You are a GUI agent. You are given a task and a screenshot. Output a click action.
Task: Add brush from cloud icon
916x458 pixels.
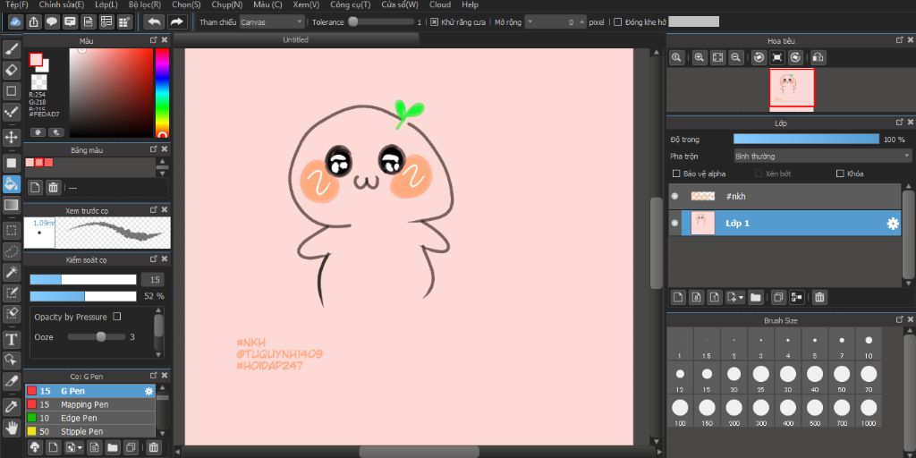click(x=35, y=448)
